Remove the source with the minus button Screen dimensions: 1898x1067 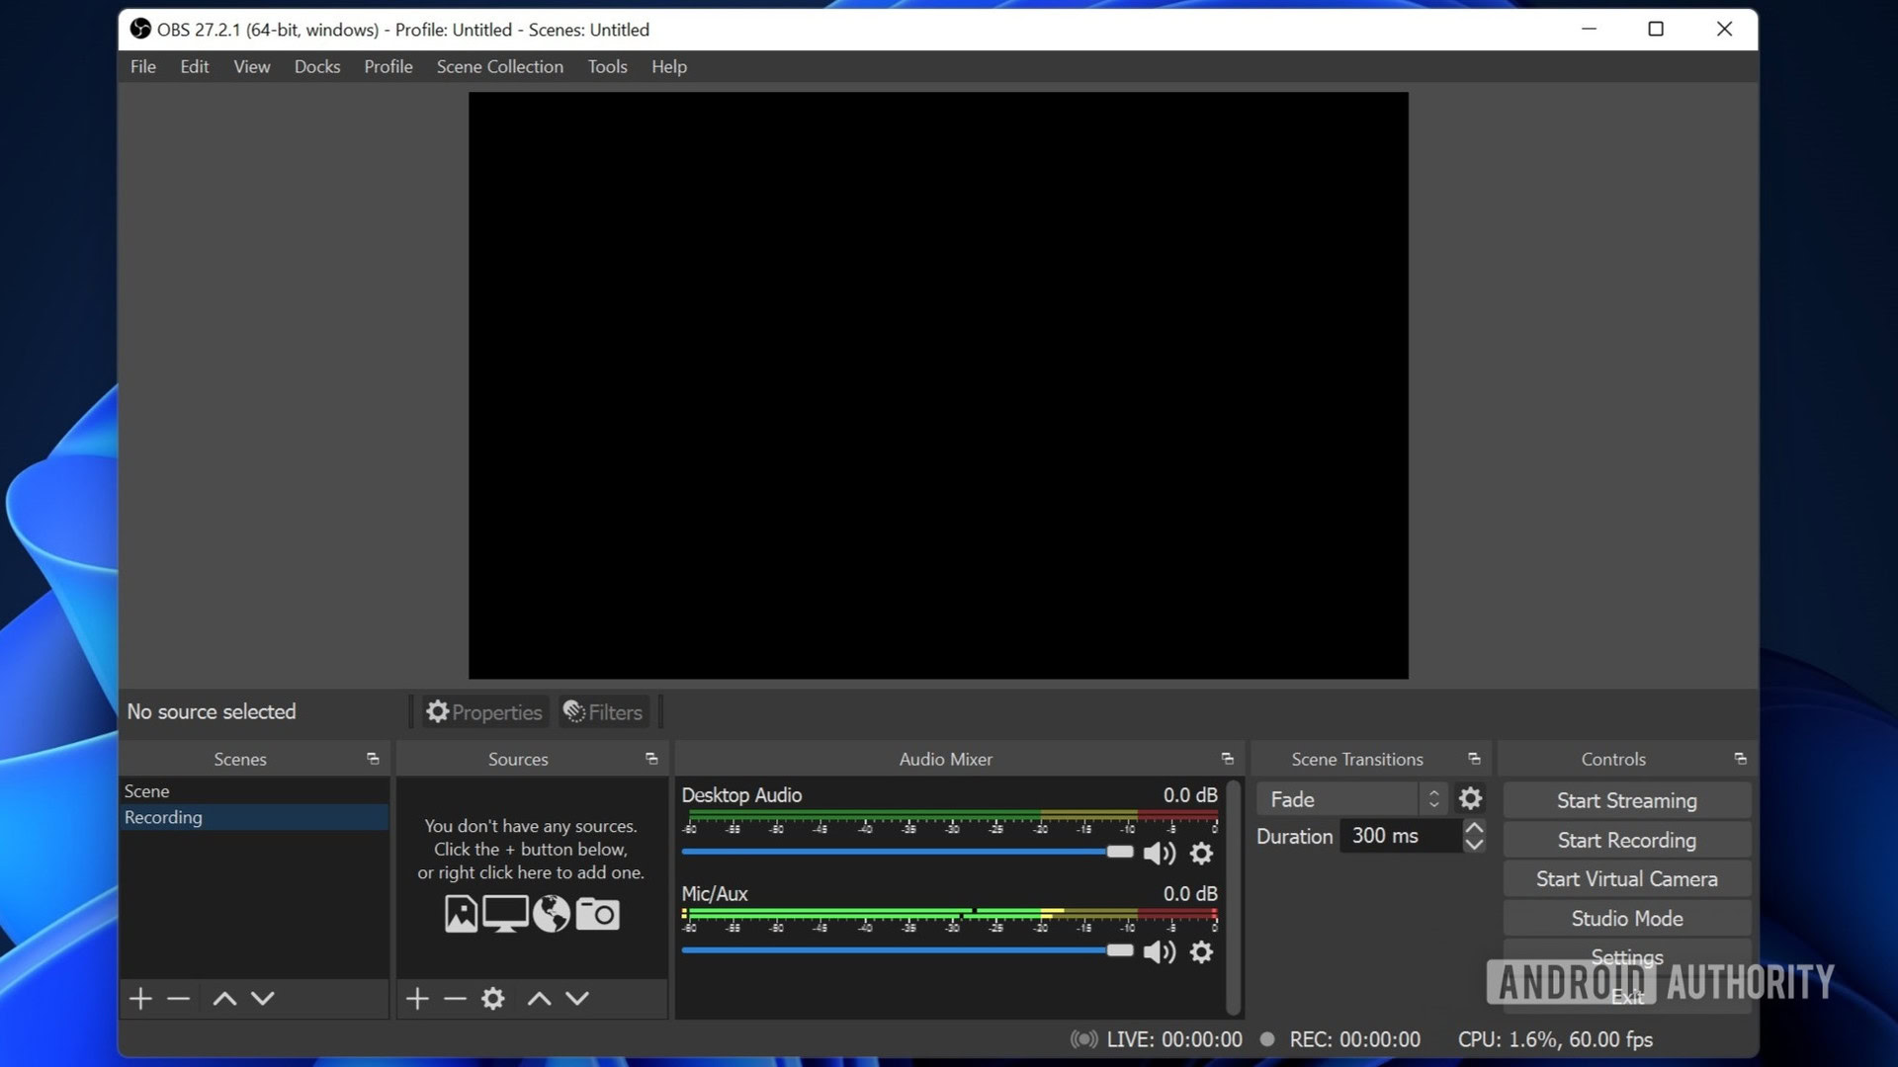point(455,999)
